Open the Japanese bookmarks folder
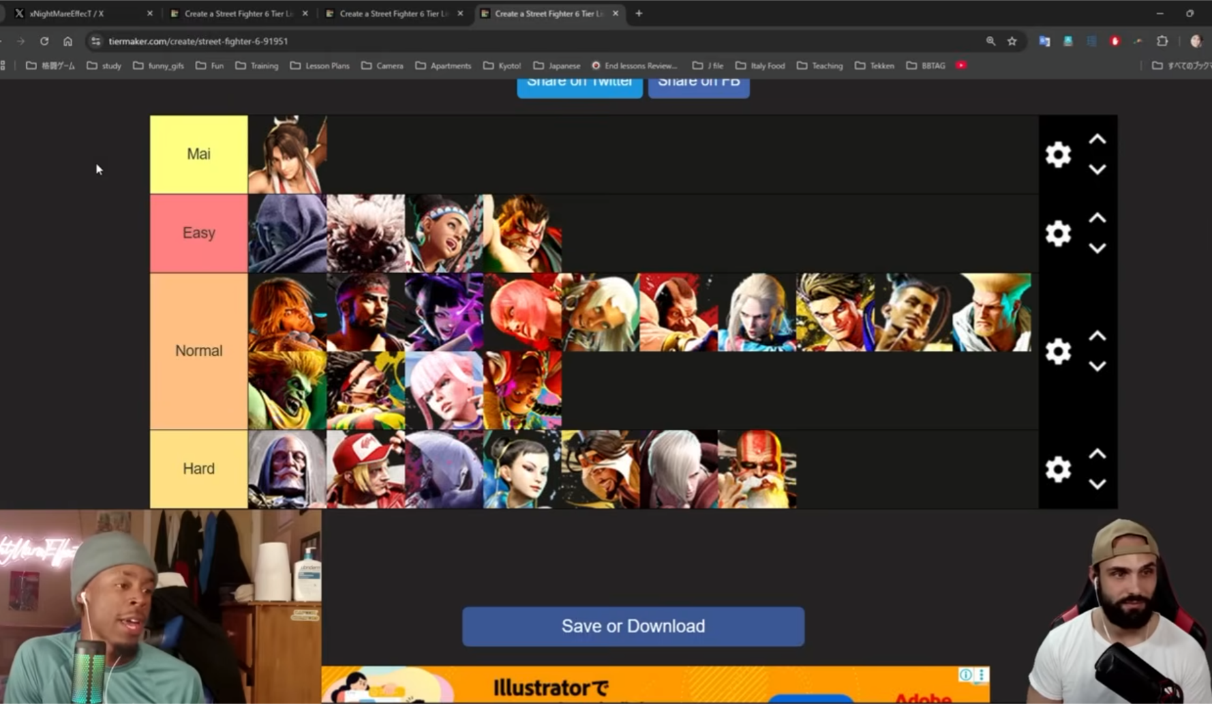1212x704 pixels. click(x=557, y=65)
